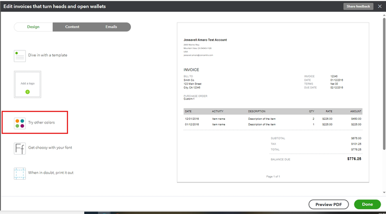Open the template icon beside 'Dive in with a template'

click(x=20, y=56)
